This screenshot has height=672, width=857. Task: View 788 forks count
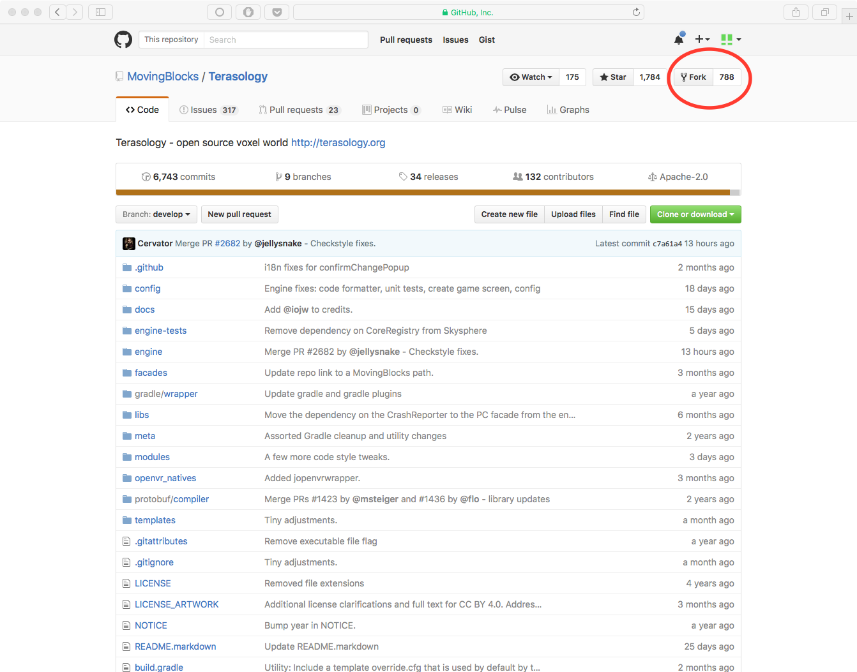click(727, 77)
